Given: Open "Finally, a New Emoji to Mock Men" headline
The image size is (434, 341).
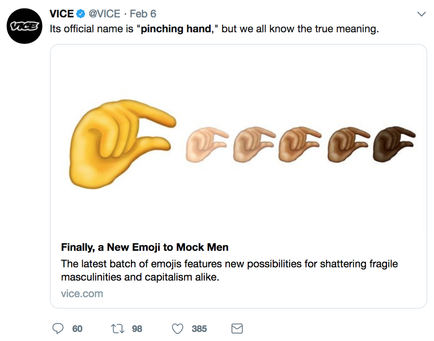Looking at the screenshot, I should [x=145, y=247].
